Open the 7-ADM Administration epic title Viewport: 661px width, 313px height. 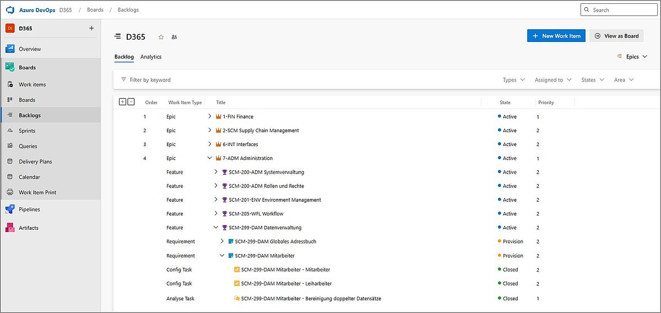coord(248,158)
